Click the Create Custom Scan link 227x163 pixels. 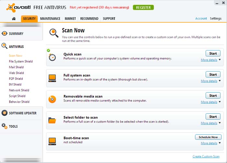pos(206,157)
